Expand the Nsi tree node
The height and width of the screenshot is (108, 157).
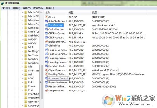22,75
